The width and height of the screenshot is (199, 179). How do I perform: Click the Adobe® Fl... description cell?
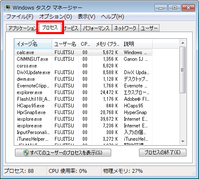tap(137, 99)
